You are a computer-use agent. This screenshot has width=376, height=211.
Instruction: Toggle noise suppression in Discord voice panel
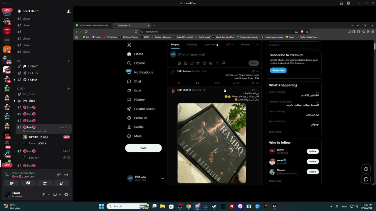click(x=59, y=175)
